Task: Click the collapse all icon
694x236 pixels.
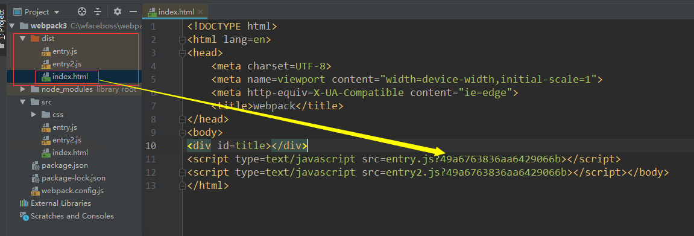Action: tap(98, 12)
